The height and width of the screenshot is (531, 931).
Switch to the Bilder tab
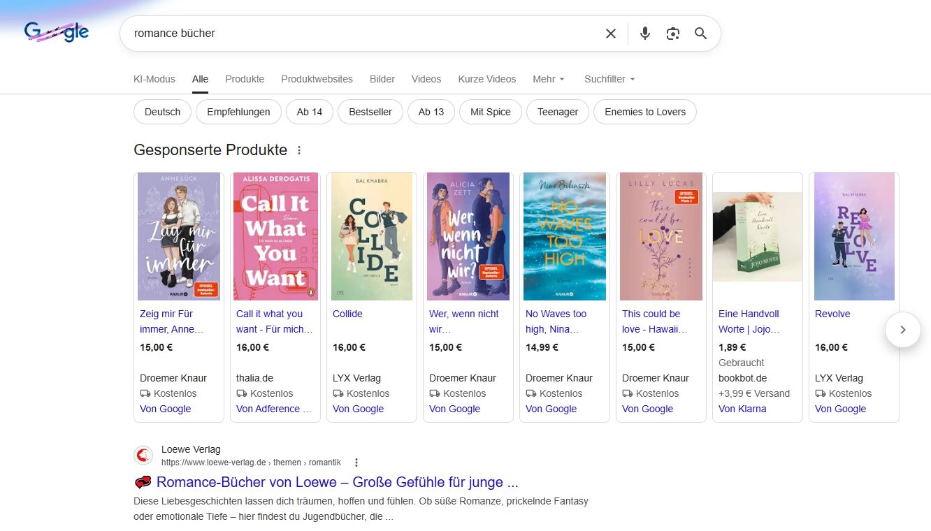(382, 79)
